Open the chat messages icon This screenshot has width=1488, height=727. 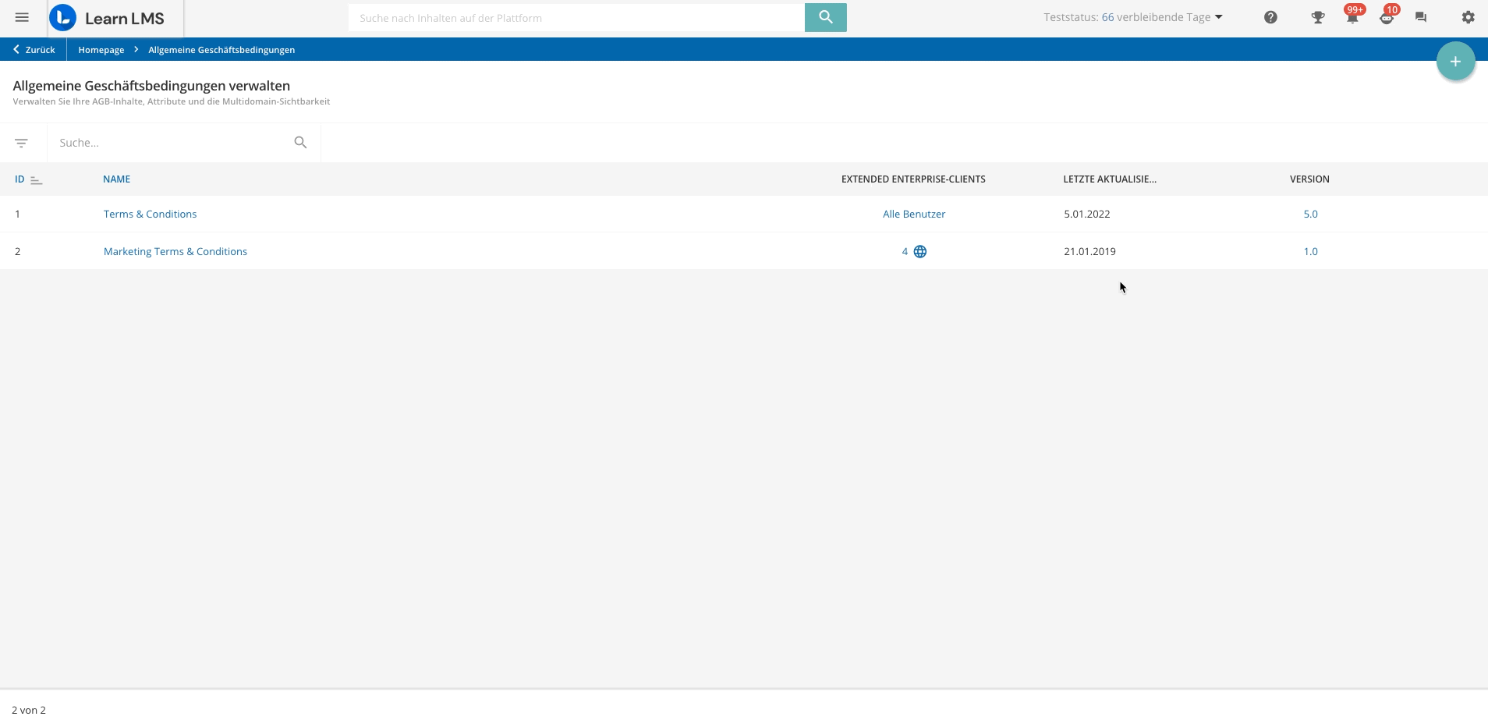point(1421,17)
